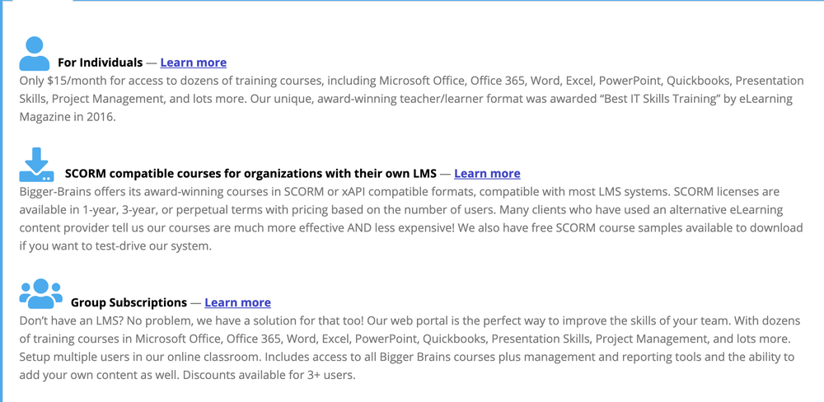Click the download-tray icon next to SCORM heading
Image resolution: width=824 pixels, height=402 pixels.
(x=36, y=165)
